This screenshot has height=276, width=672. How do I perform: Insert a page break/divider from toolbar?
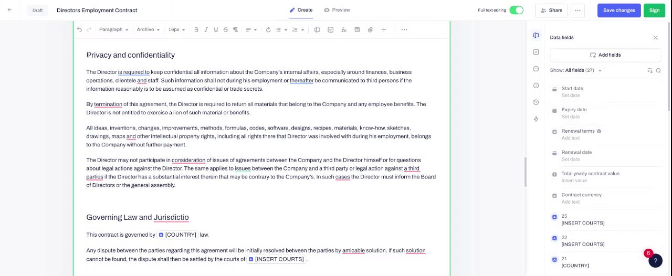(383, 30)
